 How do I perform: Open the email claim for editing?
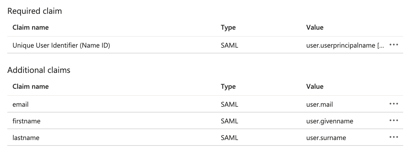pyautogui.click(x=20, y=104)
